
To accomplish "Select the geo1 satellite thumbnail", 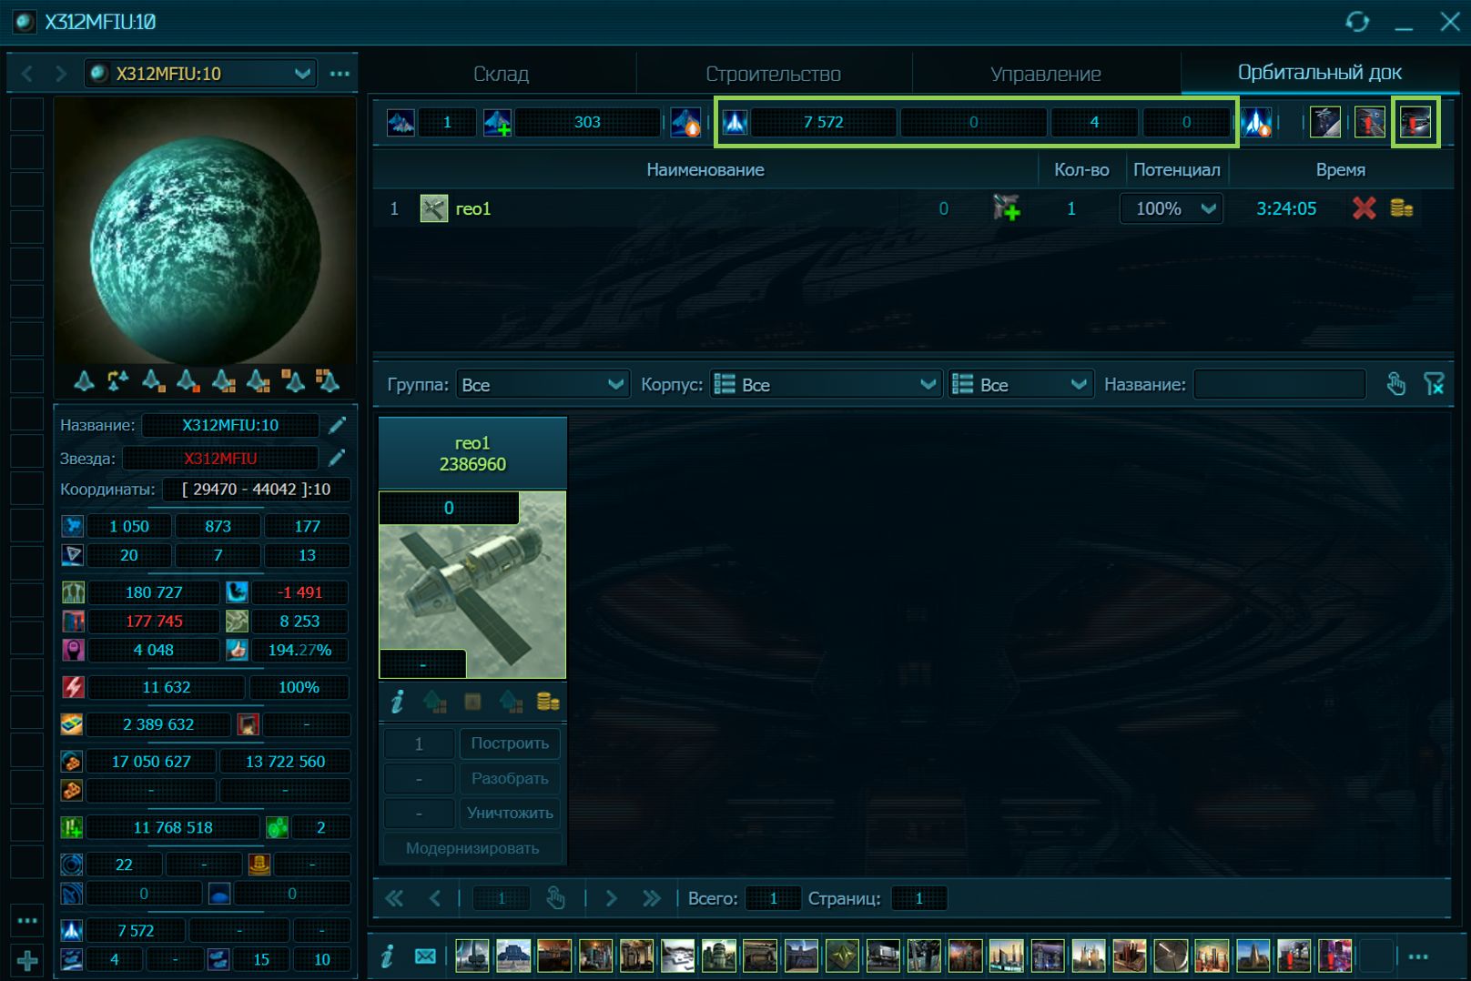I will 472,585.
